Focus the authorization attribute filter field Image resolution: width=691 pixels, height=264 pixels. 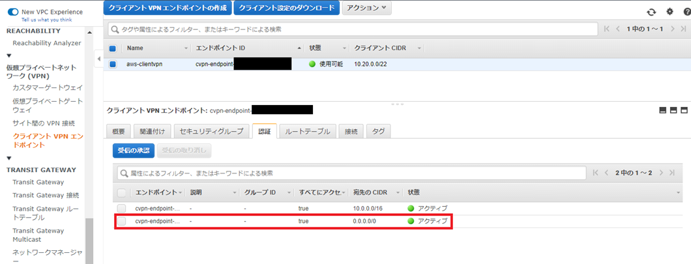[x=351, y=173]
